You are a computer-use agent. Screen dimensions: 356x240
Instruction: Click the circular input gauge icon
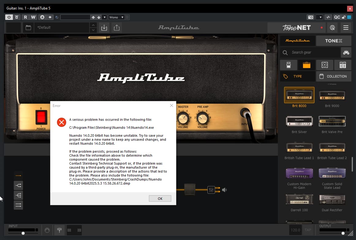tap(47, 230)
